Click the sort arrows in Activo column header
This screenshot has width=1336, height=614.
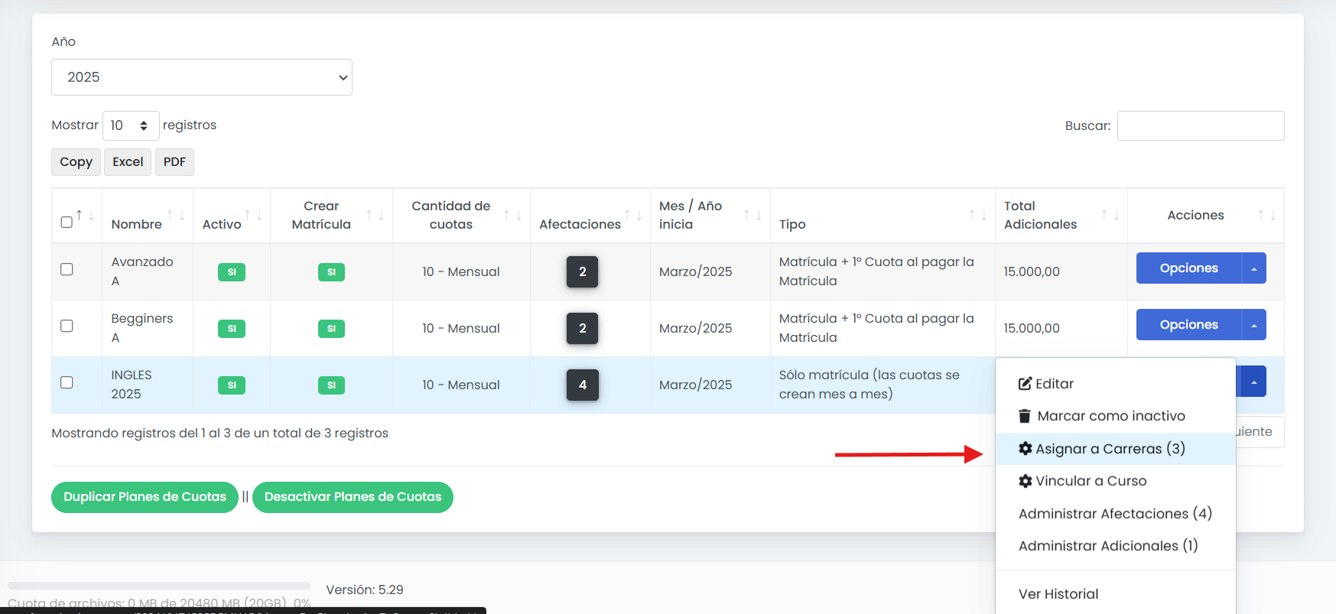(253, 216)
